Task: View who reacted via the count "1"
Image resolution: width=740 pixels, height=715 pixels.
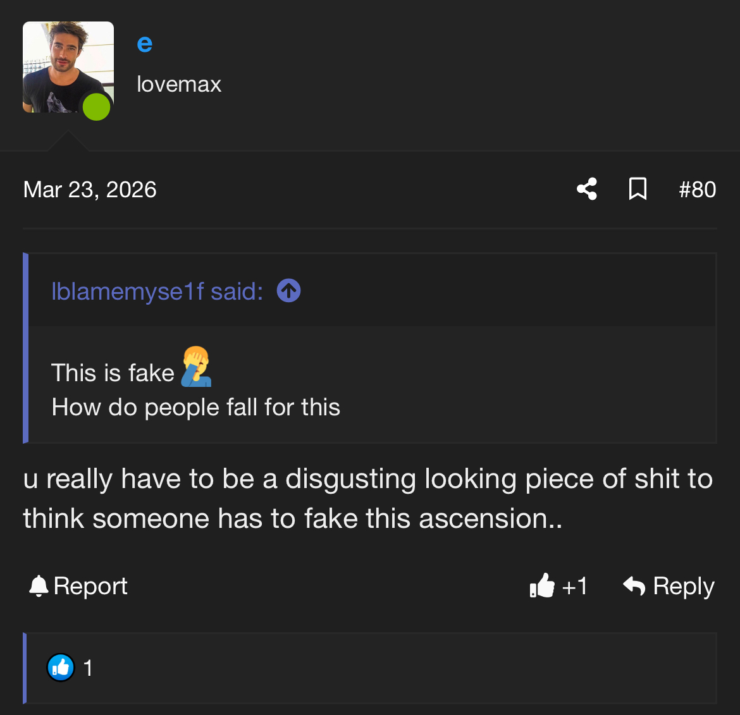Action: coord(88,668)
